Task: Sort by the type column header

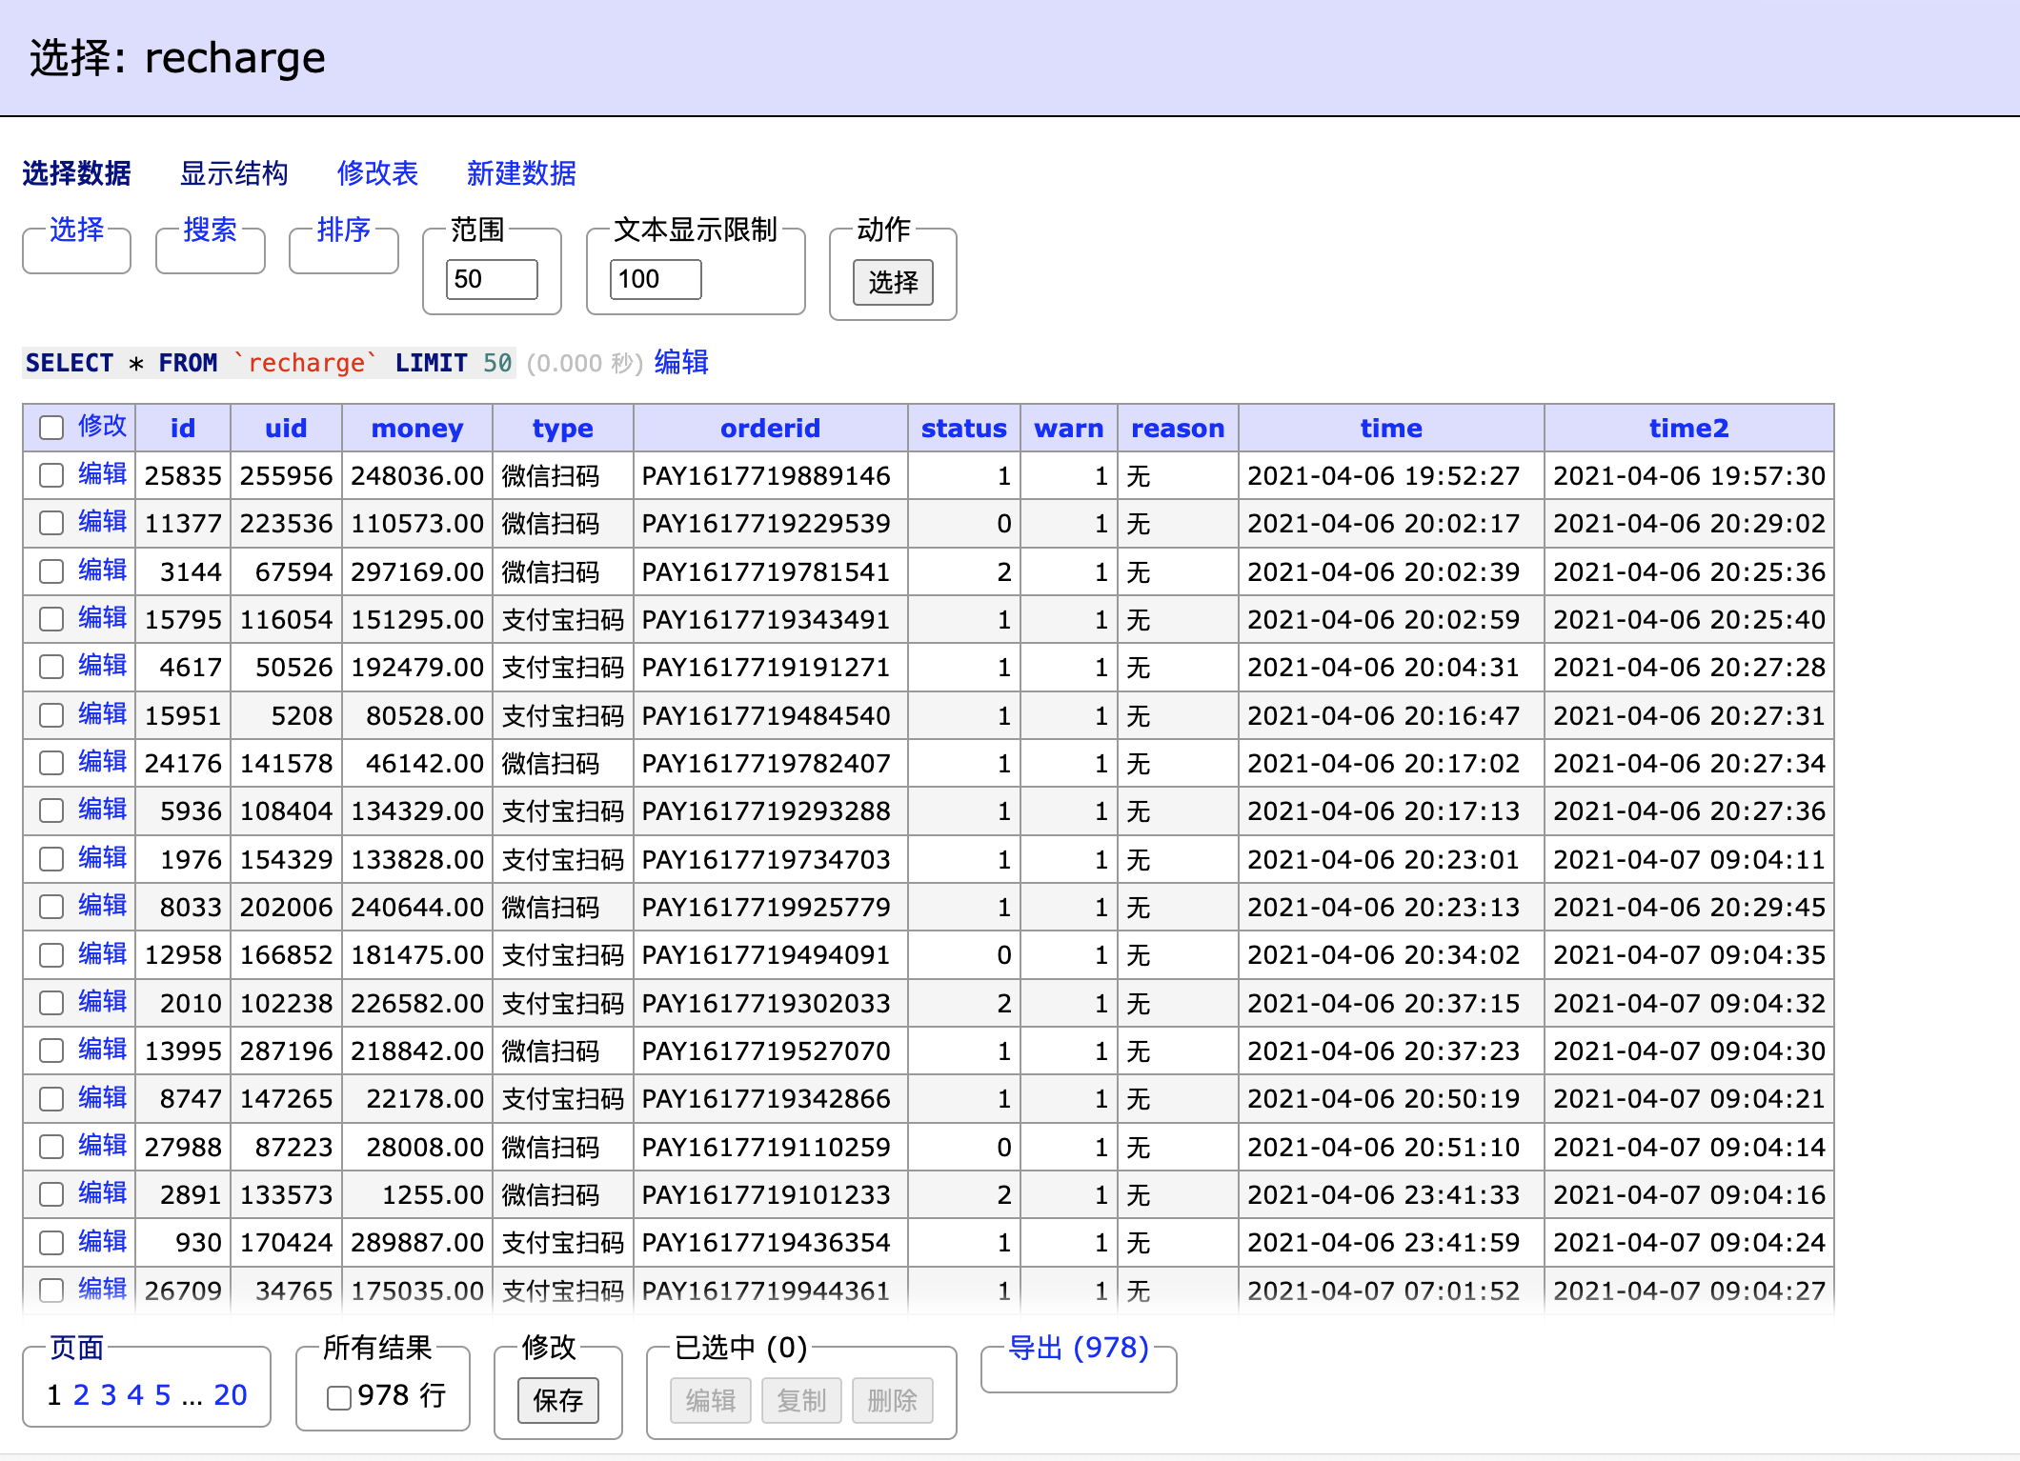Action: 562,429
